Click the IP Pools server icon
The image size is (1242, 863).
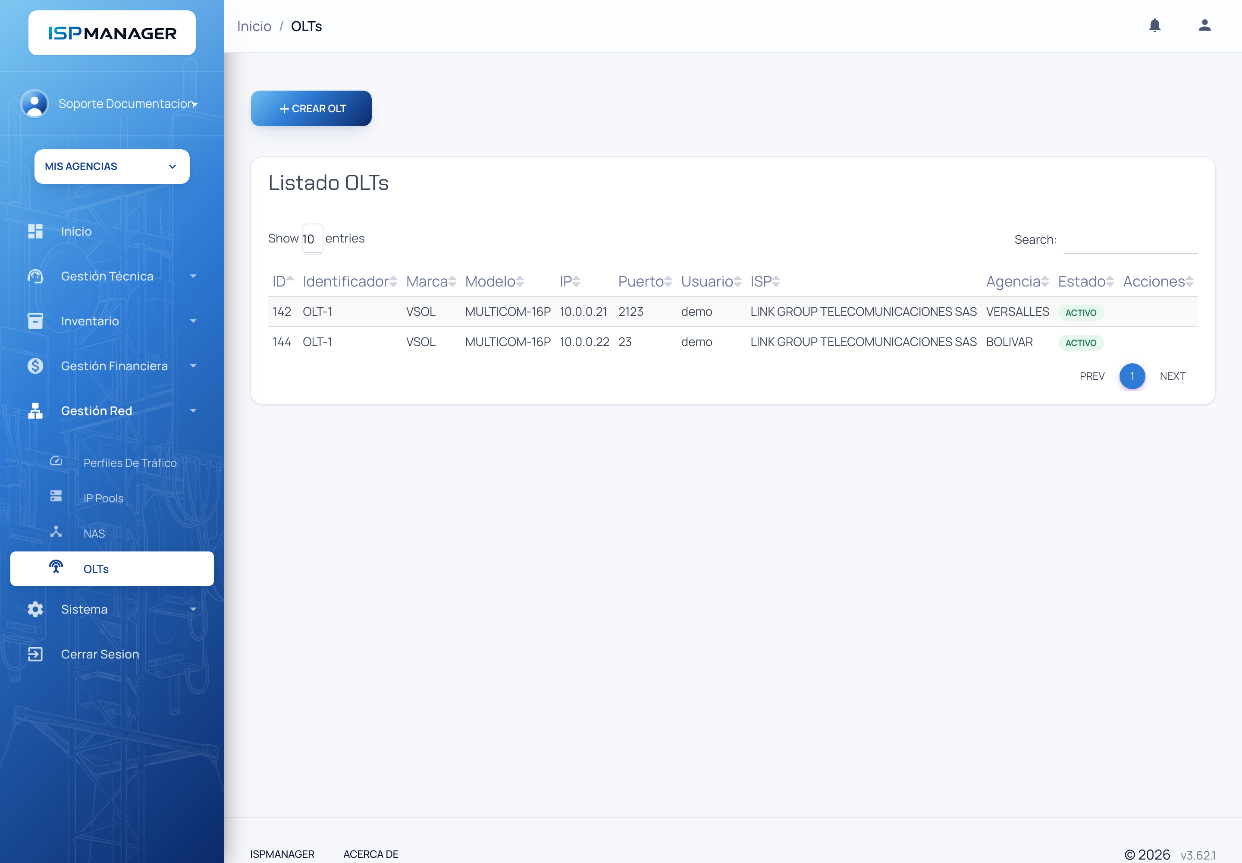point(56,496)
